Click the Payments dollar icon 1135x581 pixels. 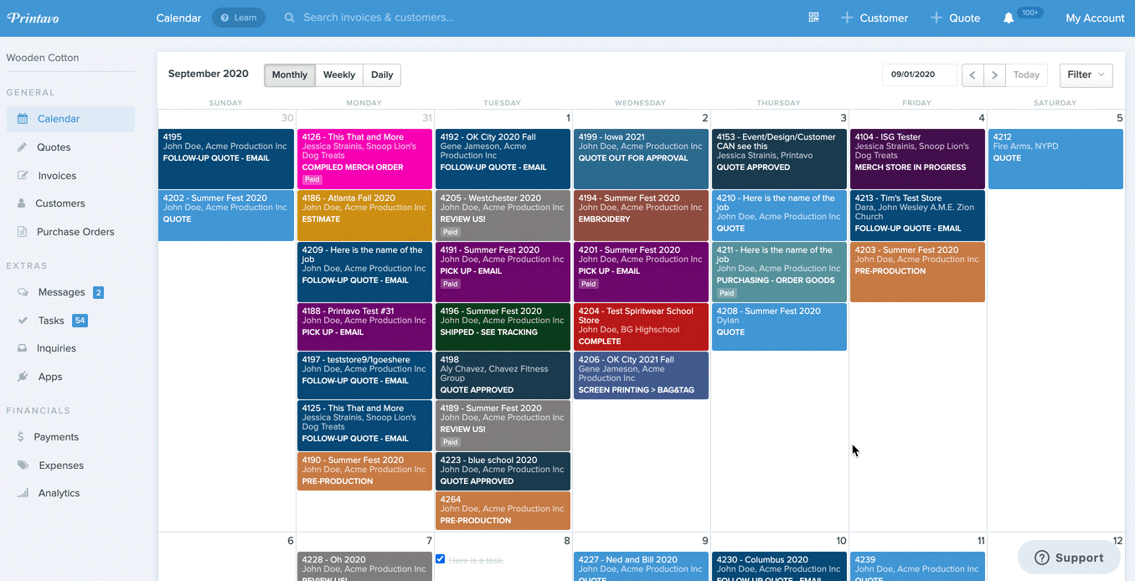click(x=21, y=437)
